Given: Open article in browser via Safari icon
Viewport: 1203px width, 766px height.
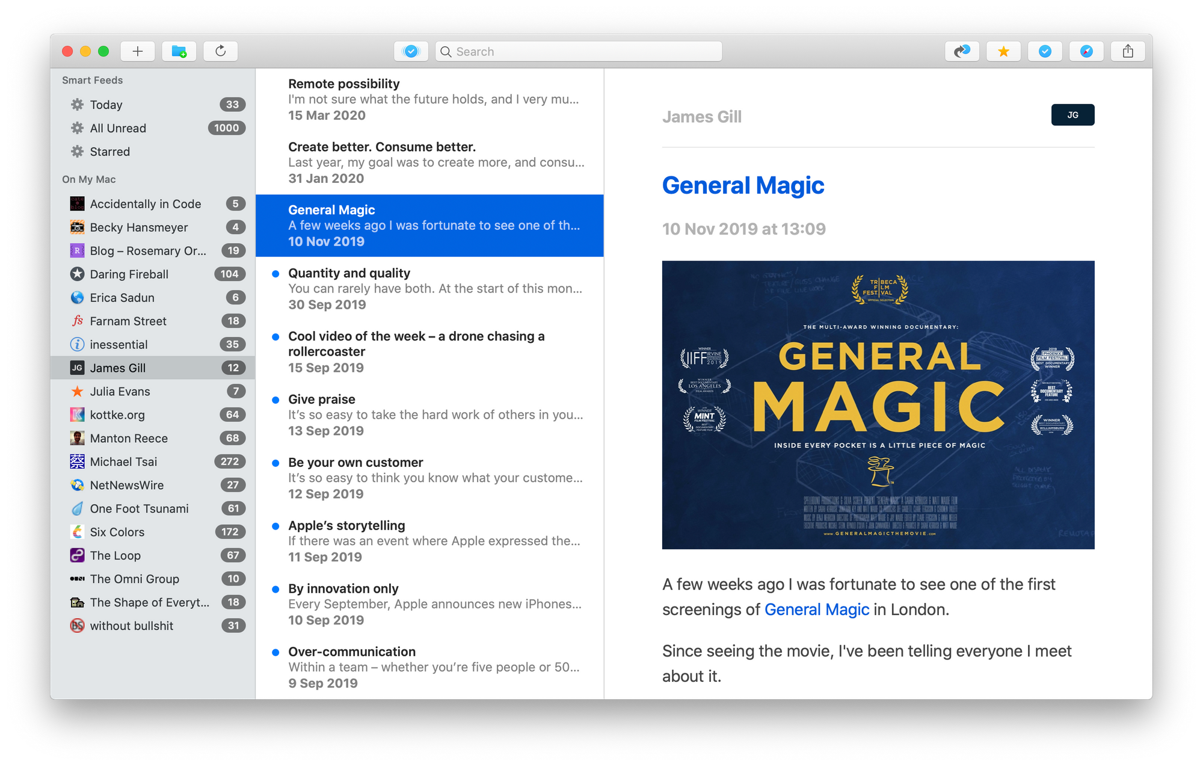Looking at the screenshot, I should pos(1086,52).
